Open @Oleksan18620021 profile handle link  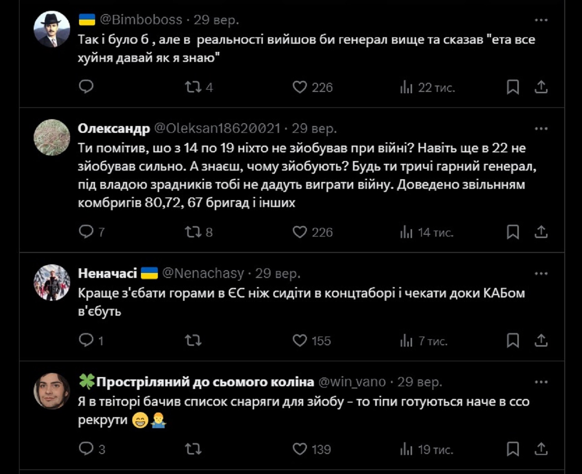click(x=217, y=129)
